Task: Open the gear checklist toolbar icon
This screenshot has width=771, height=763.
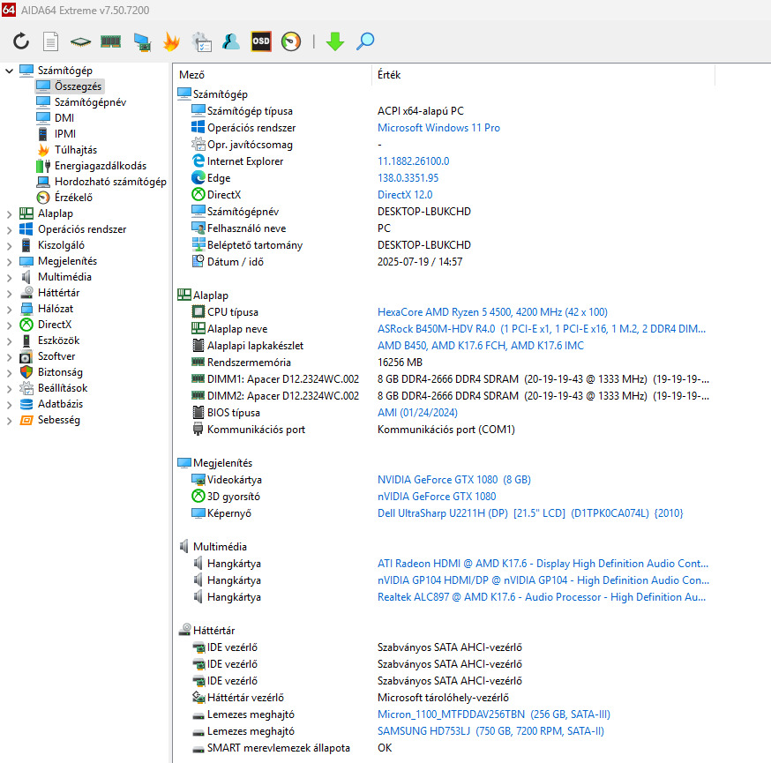Action: [202, 41]
